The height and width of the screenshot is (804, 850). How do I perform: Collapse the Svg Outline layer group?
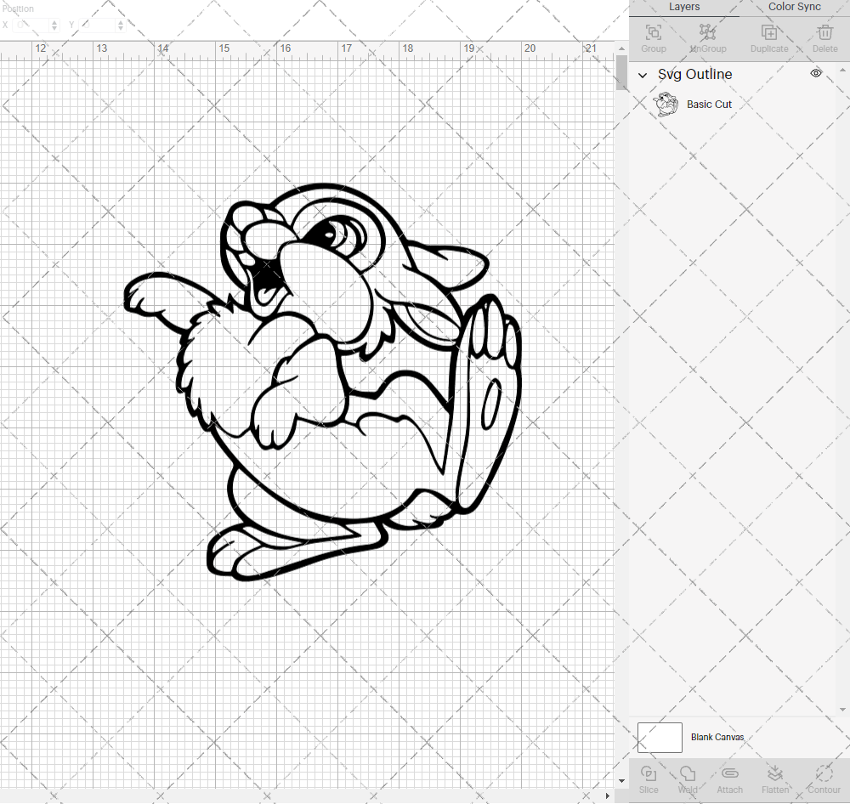[x=643, y=75]
